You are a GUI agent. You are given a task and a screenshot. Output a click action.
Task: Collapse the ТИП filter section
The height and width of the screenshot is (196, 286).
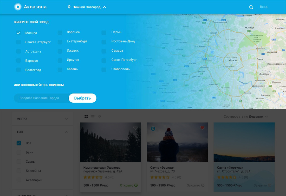click(x=67, y=132)
